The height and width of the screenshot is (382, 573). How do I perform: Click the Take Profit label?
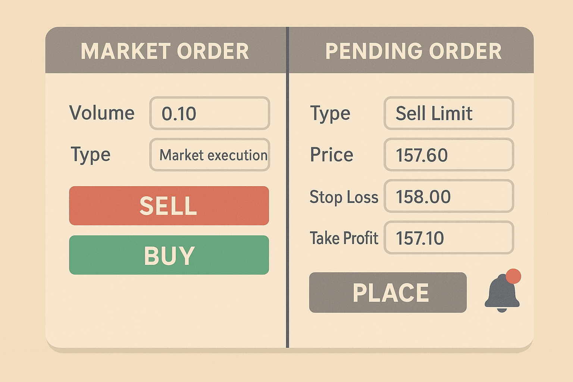tap(344, 238)
